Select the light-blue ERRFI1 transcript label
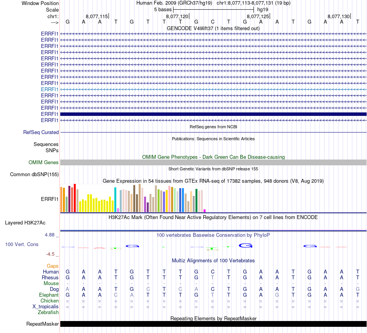 49,89
